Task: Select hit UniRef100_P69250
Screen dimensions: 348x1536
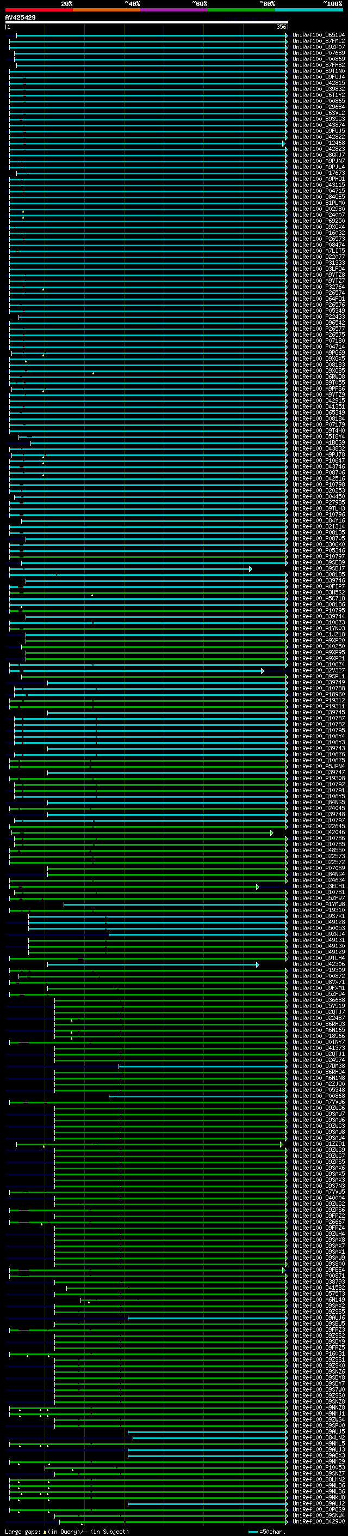Action: point(319,221)
